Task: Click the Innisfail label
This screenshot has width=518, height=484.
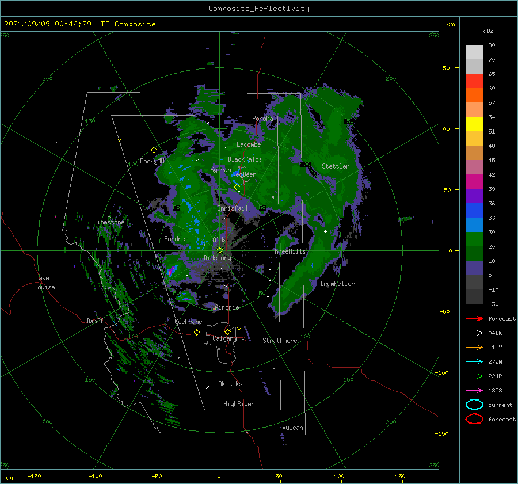Action: [233, 208]
